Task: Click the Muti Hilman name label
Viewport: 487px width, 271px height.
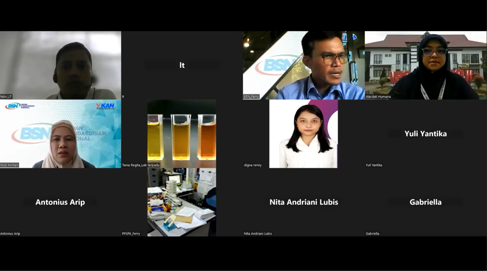Action: click(10, 165)
